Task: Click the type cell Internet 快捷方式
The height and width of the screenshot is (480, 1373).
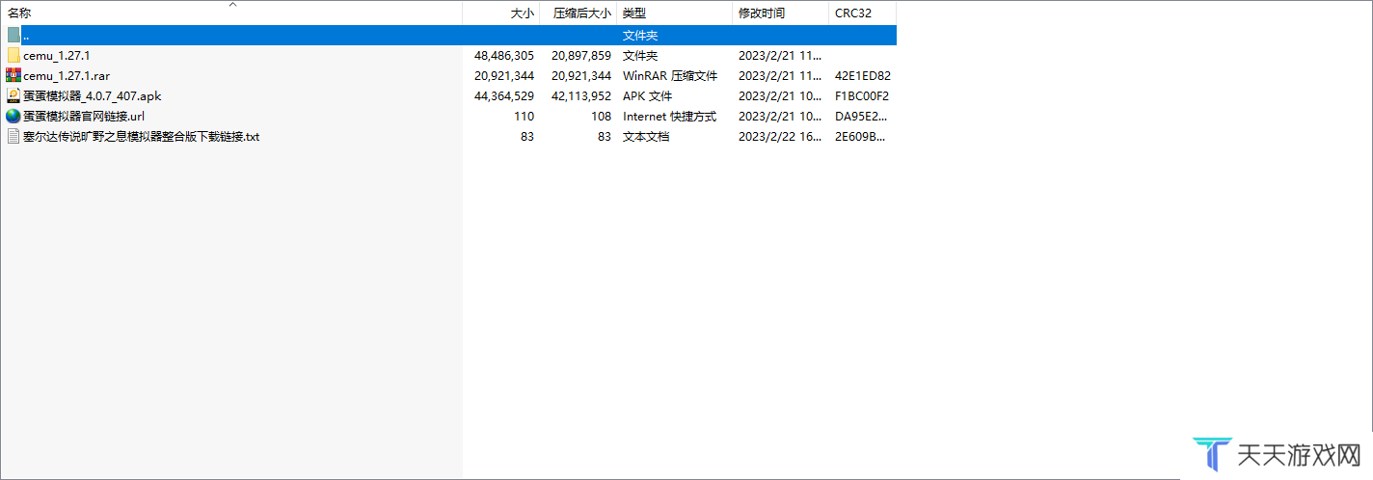Action: pyautogui.click(x=669, y=116)
